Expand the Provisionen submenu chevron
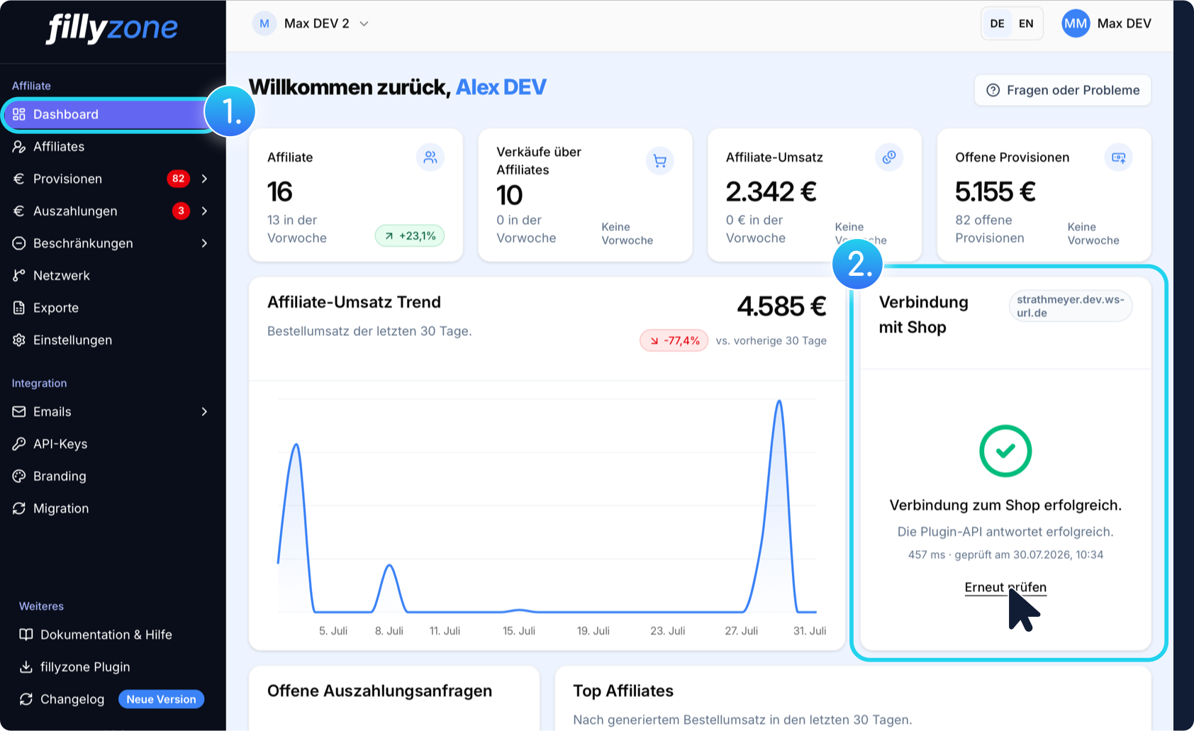This screenshot has width=1194, height=731. 204,179
